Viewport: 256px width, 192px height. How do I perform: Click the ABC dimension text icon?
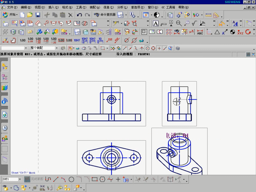coord(200,32)
